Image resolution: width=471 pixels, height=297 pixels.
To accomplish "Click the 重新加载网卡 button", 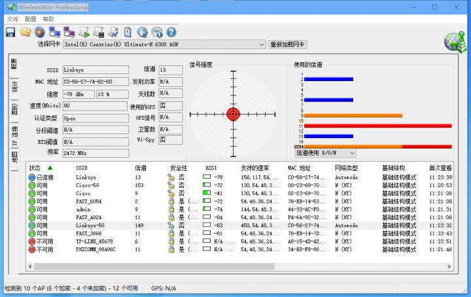I will (x=287, y=44).
